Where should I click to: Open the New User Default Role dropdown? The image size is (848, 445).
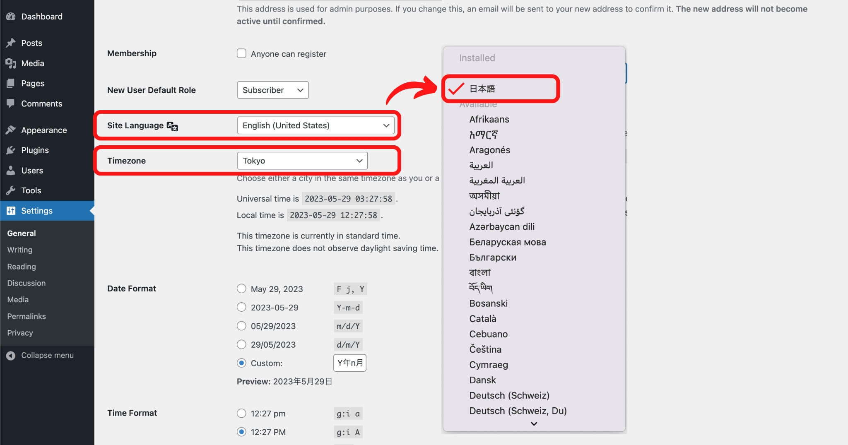[272, 90]
